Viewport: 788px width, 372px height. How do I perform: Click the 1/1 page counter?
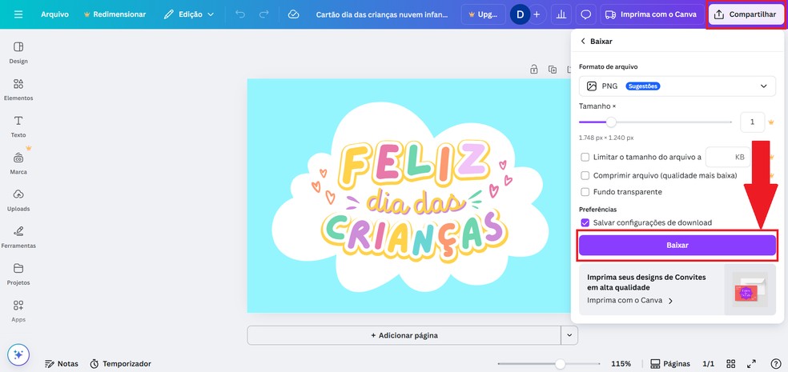click(x=708, y=363)
